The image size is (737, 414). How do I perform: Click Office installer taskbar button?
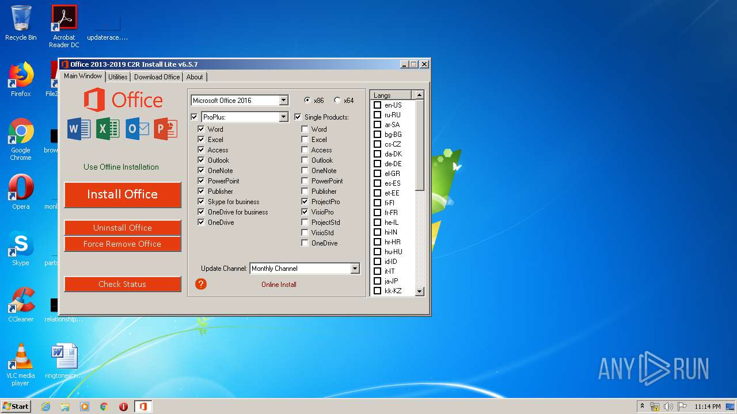[143, 407]
